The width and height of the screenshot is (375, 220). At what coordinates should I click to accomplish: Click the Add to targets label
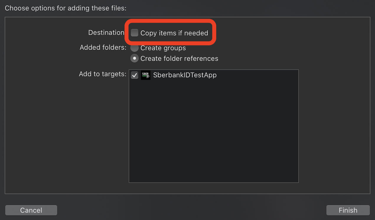(103, 74)
